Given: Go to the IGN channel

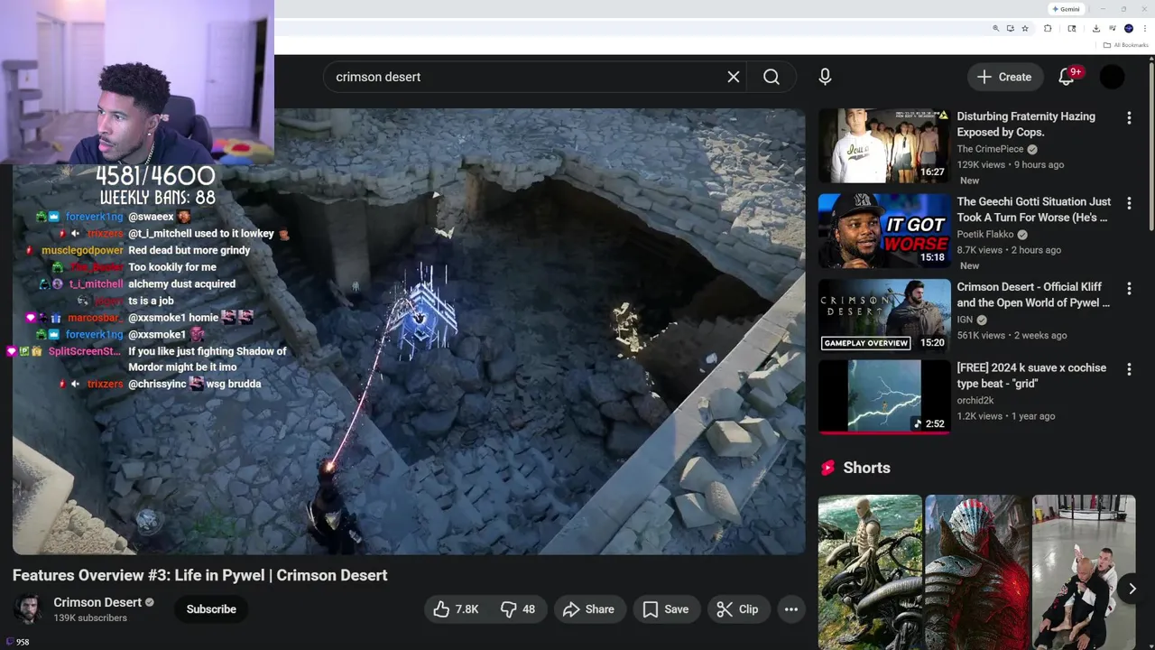Looking at the screenshot, I should coord(966,320).
